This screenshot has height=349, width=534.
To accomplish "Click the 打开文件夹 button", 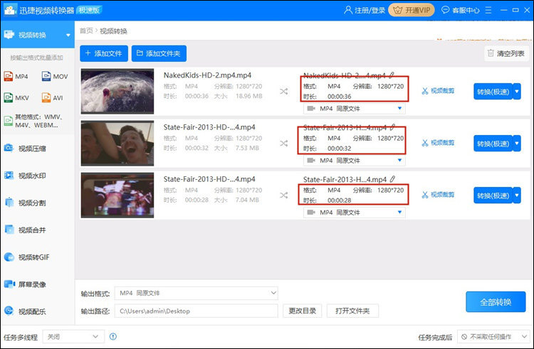I will (352, 311).
